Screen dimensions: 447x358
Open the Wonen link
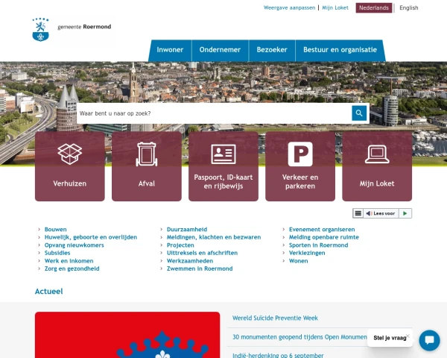click(x=299, y=260)
